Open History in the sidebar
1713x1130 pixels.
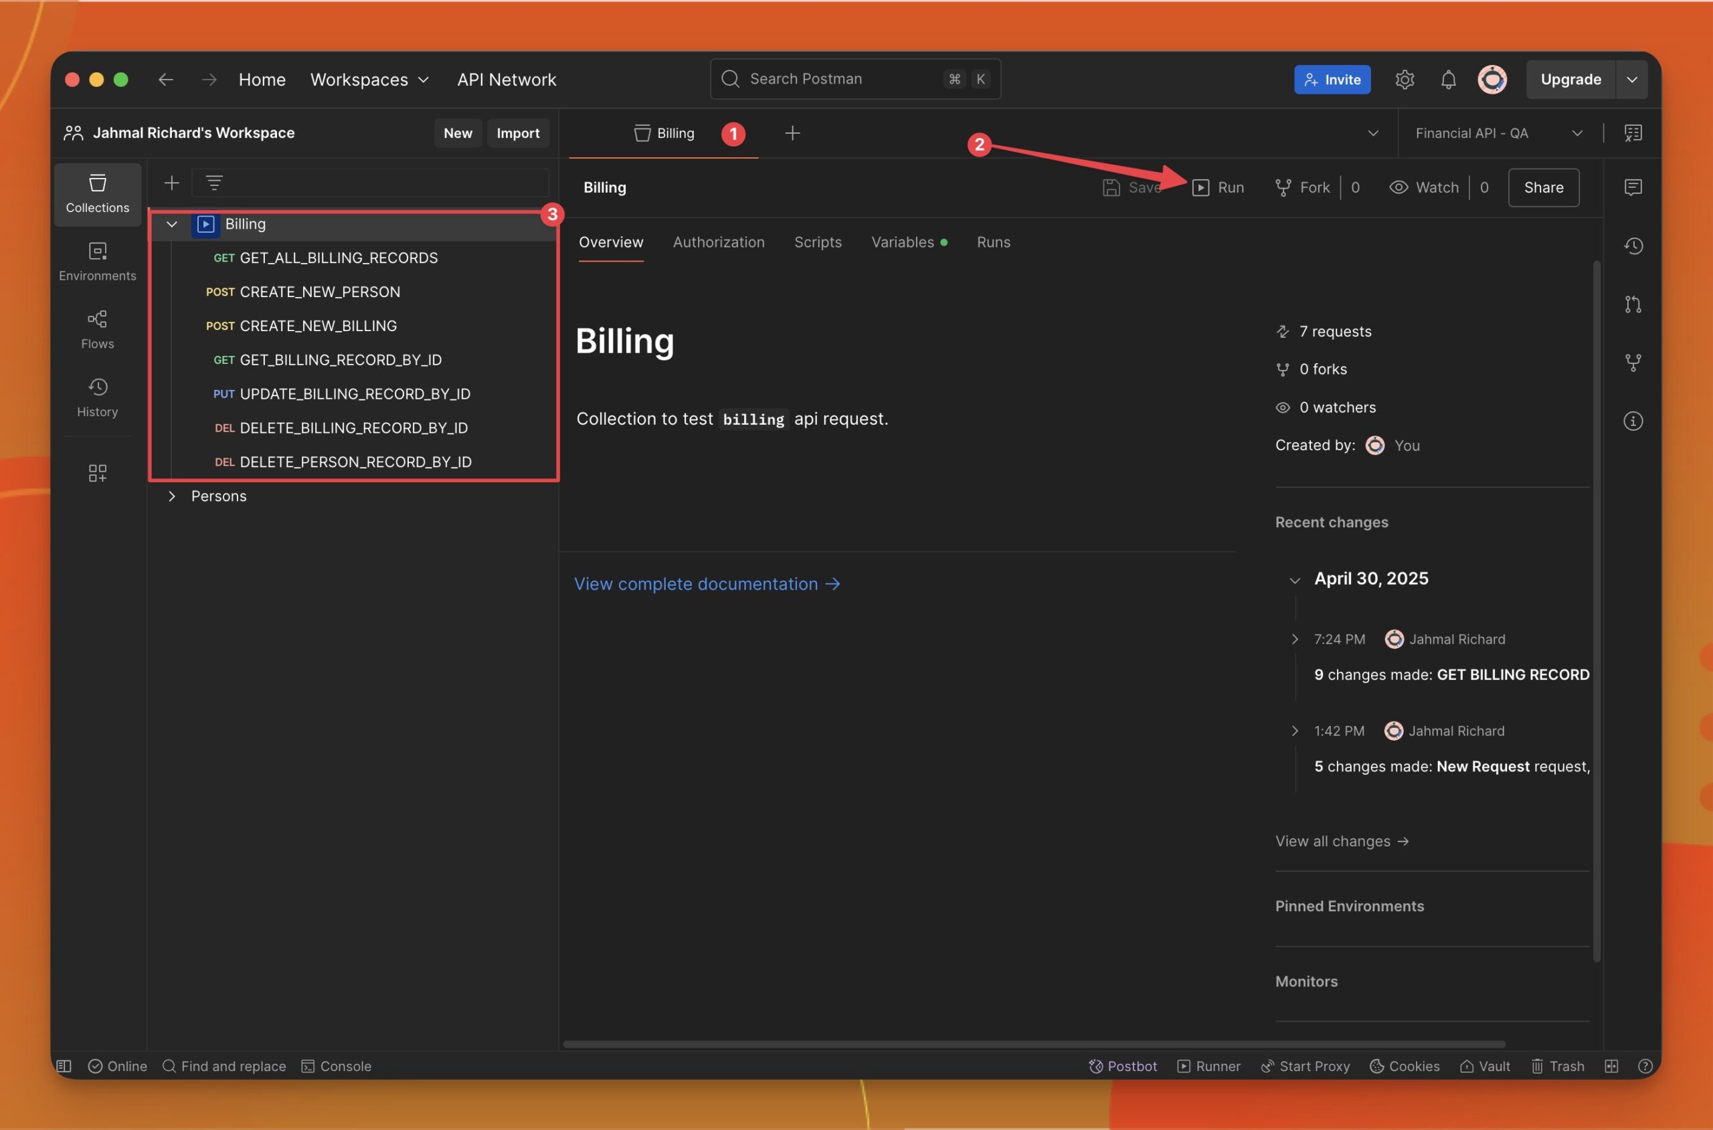point(97,397)
